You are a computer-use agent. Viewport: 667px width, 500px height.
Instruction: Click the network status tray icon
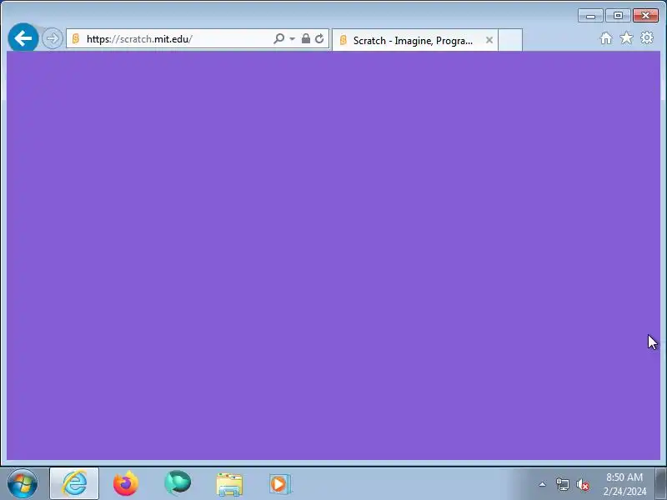tap(562, 484)
